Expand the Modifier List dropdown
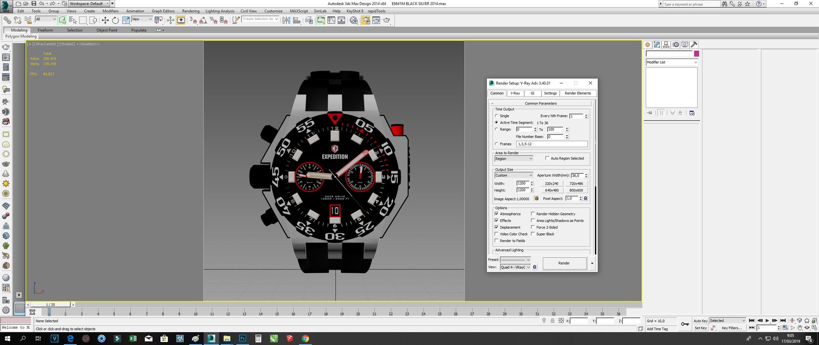819x345 pixels. 672,62
